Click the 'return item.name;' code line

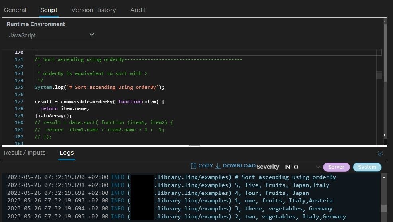pos(65,108)
